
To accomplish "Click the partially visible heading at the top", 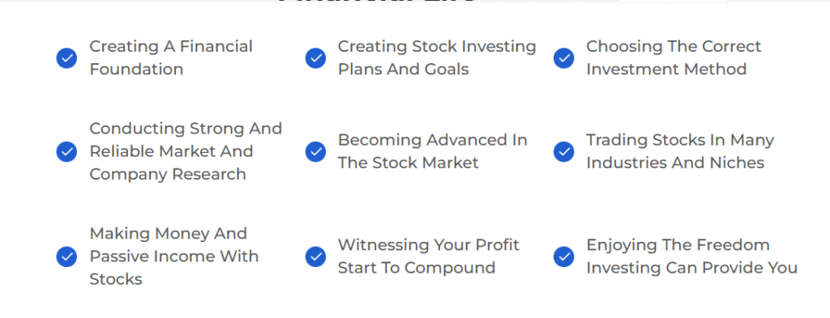I will [377, 2].
